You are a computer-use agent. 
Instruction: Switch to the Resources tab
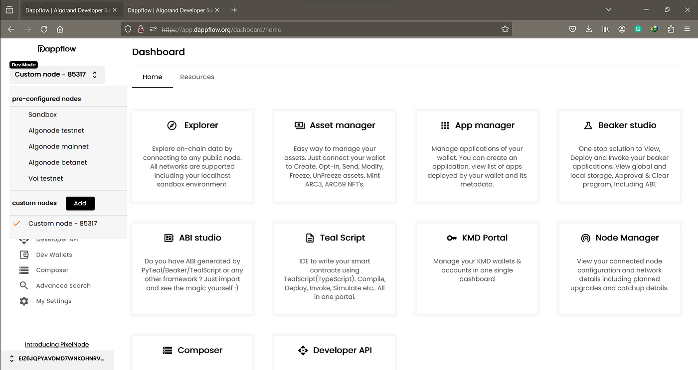click(197, 77)
